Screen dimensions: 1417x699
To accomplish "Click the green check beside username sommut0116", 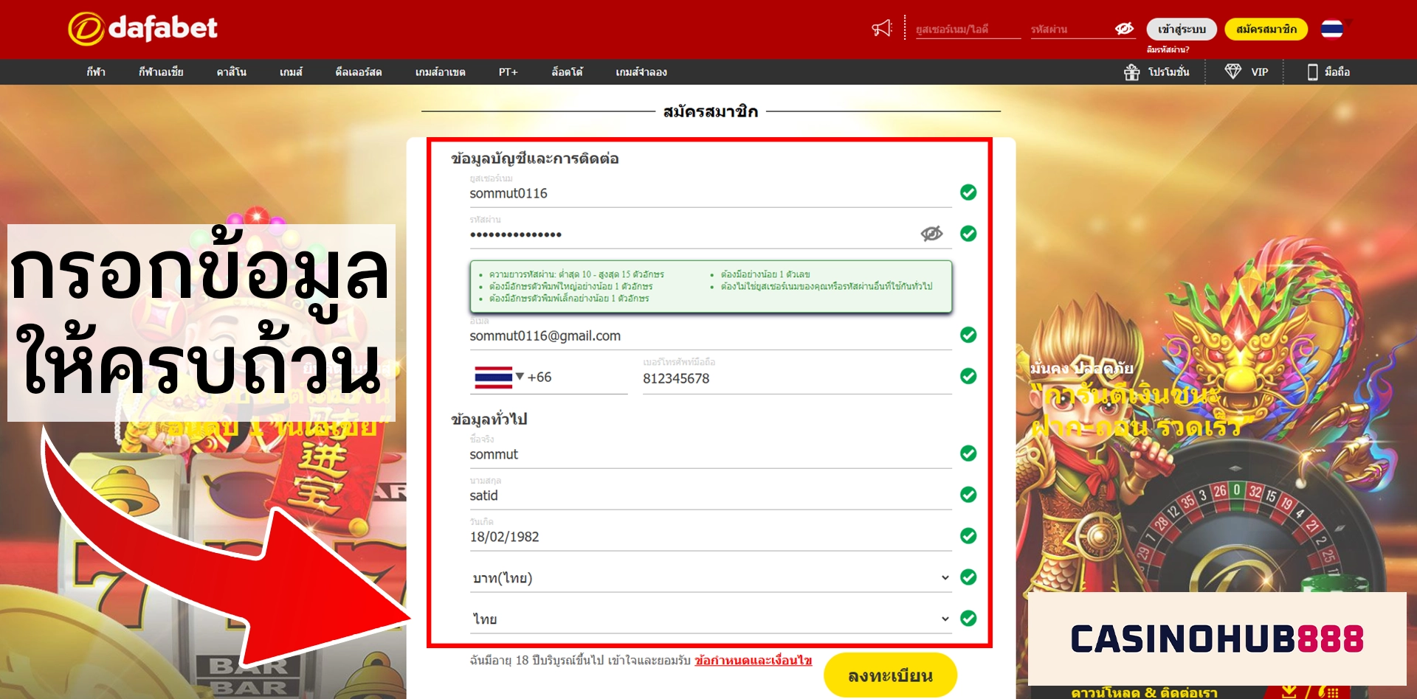I will tap(968, 192).
